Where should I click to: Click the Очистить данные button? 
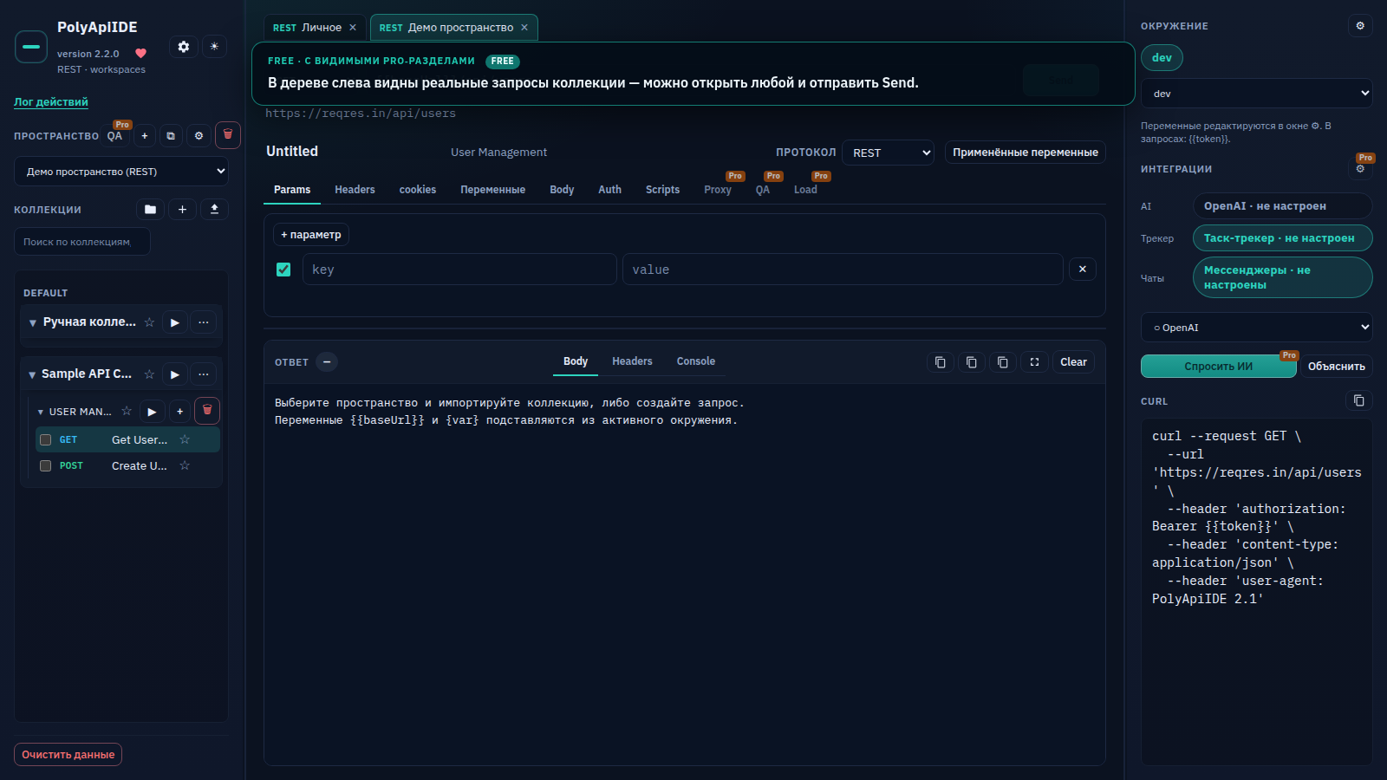68,755
